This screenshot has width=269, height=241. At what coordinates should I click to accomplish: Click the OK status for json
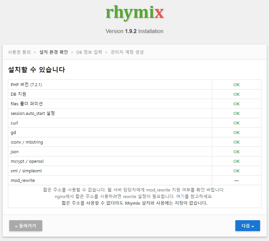[x=236, y=152]
